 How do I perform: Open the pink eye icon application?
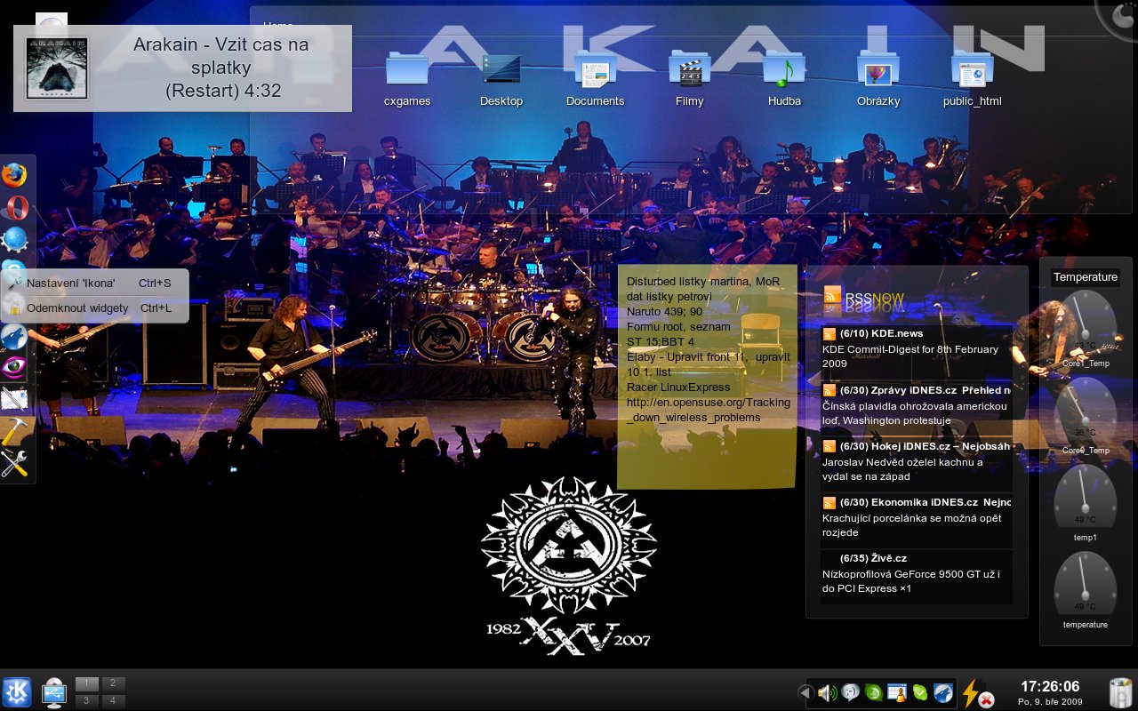point(14,368)
